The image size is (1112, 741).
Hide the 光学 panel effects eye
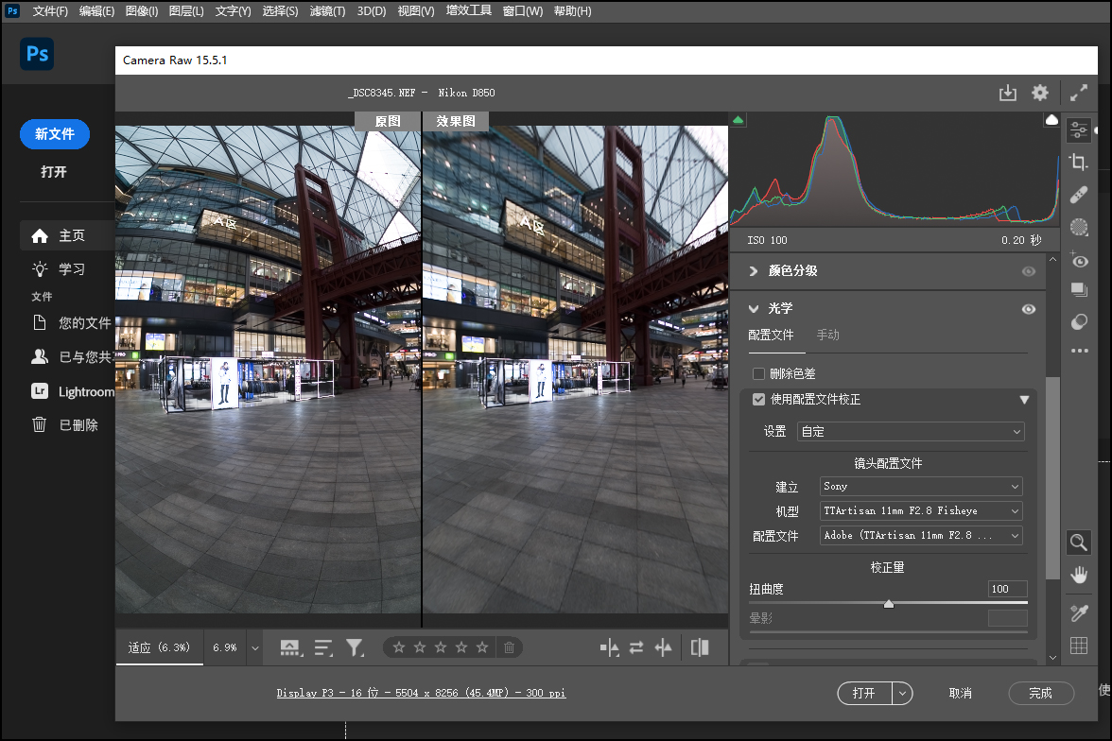[1029, 309]
